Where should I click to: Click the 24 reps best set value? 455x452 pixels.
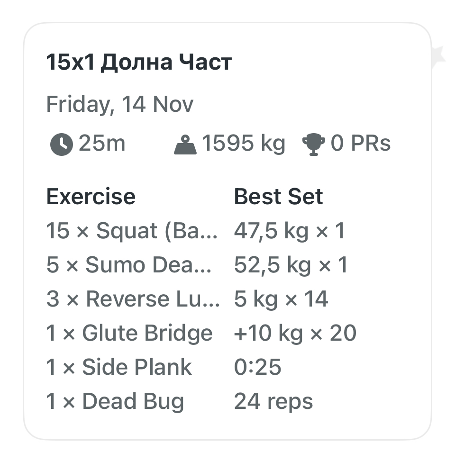(273, 402)
